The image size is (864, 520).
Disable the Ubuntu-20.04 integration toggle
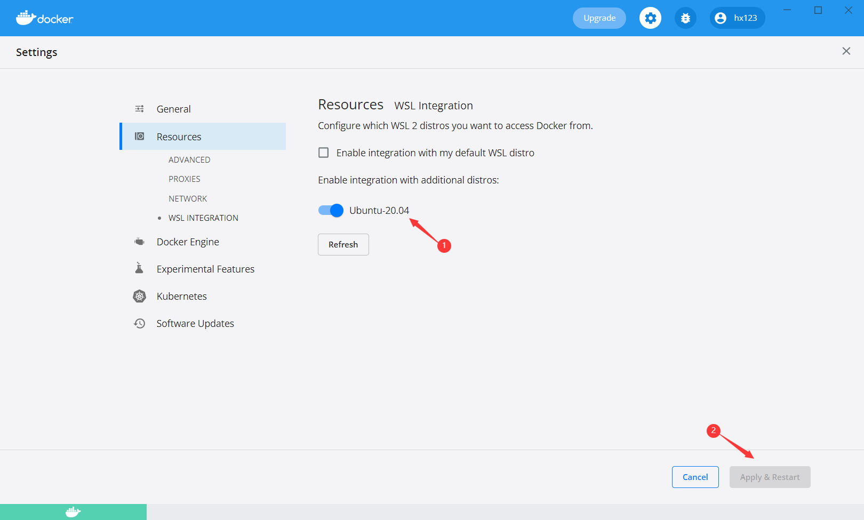pyautogui.click(x=330, y=210)
